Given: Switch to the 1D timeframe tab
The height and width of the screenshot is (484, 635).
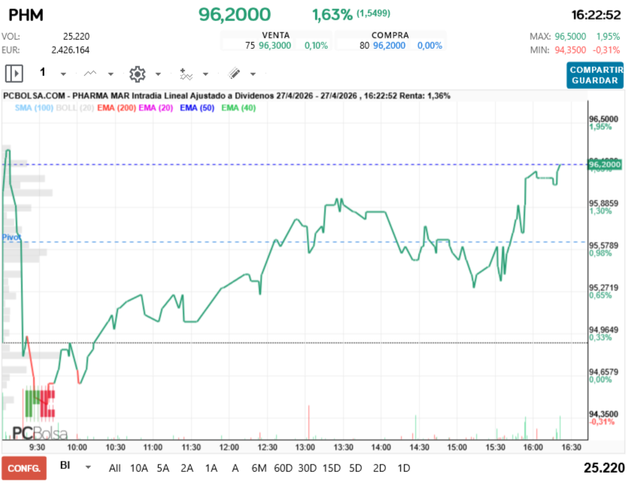Looking at the screenshot, I should 404,467.
